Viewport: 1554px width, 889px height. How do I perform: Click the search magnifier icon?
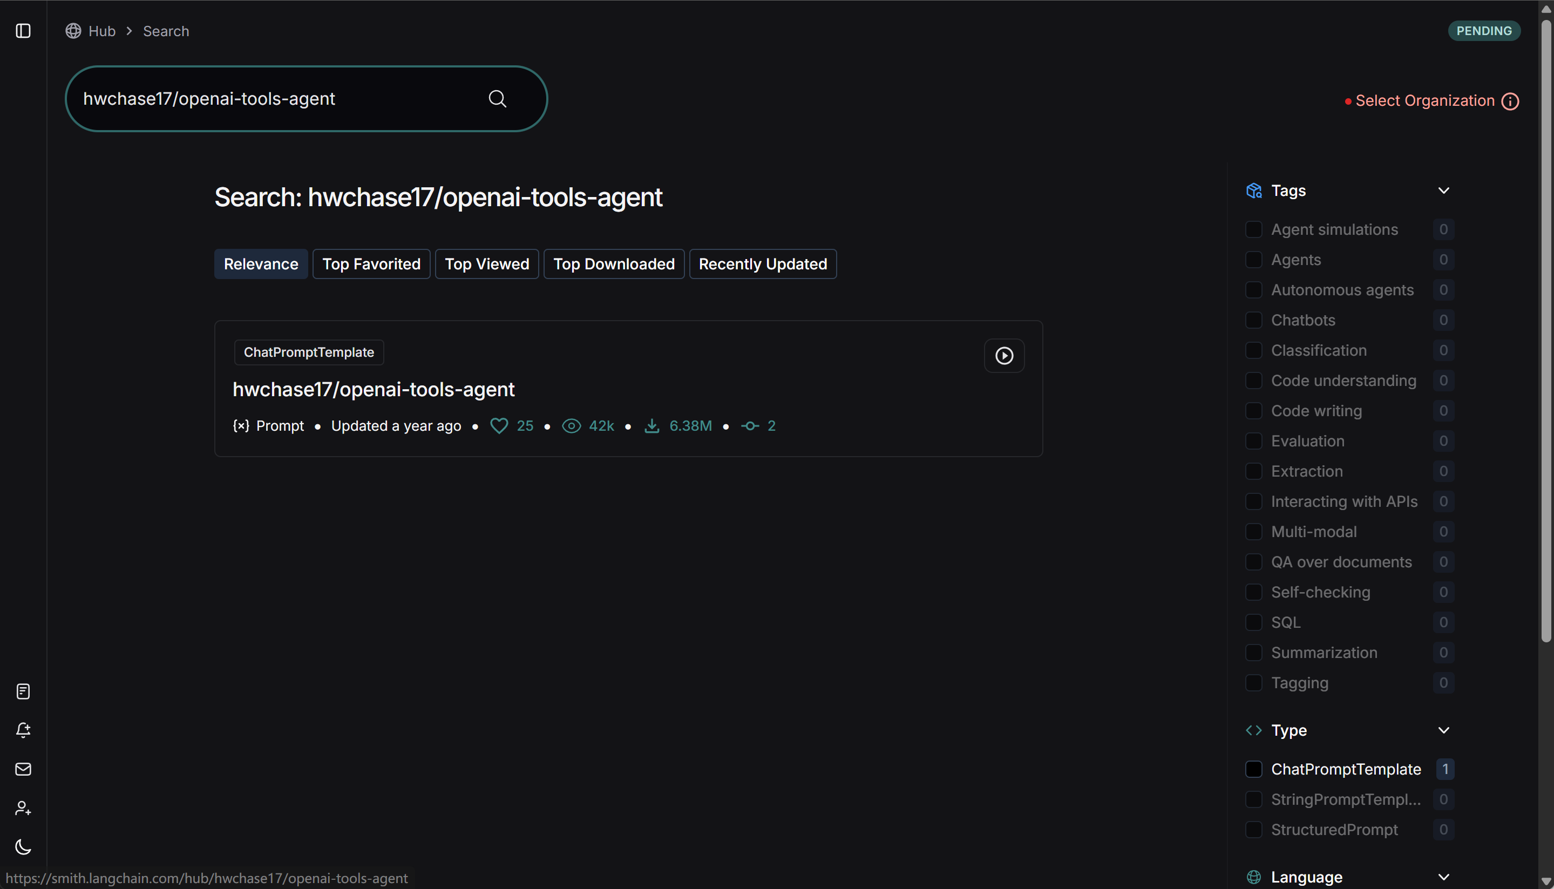click(x=498, y=99)
